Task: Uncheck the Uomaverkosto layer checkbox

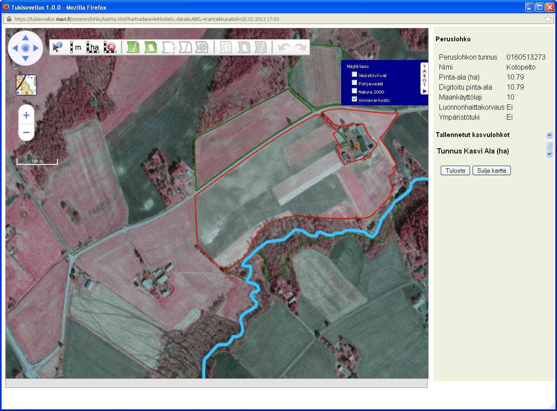Action: pos(355,99)
